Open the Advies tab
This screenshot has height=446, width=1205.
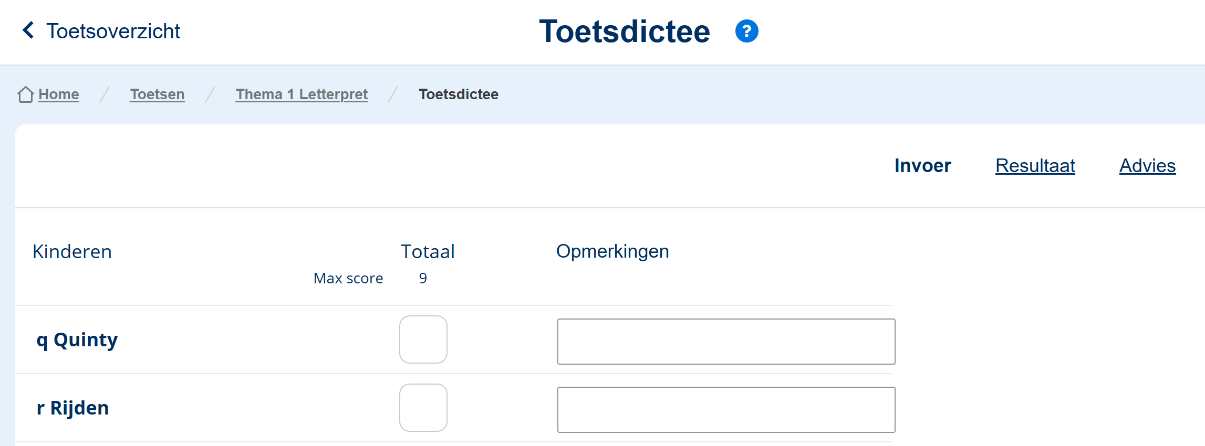tap(1147, 166)
